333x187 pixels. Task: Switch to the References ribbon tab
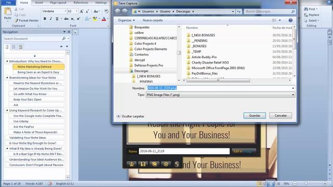[x=81, y=3]
